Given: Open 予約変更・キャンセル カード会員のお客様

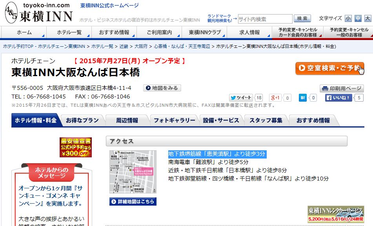Looking at the screenshot, I should [x=298, y=32].
